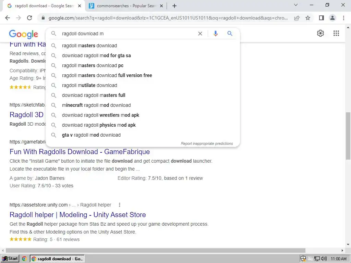Open the Windows Start menu

[x=10, y=259]
